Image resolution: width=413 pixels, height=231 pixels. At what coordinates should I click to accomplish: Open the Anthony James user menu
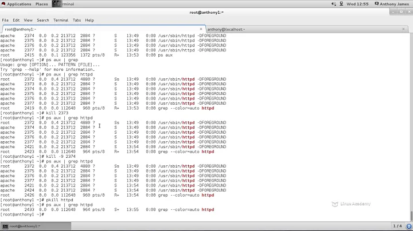pos(392,4)
